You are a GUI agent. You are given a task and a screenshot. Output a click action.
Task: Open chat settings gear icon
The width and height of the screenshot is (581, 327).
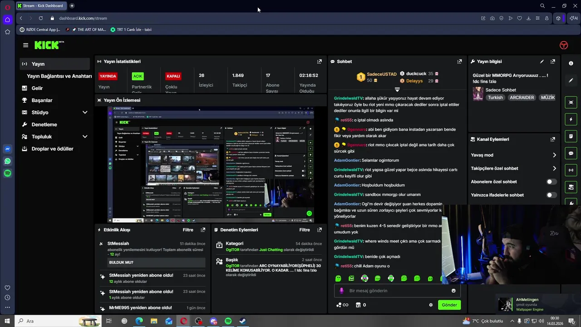[431, 305]
